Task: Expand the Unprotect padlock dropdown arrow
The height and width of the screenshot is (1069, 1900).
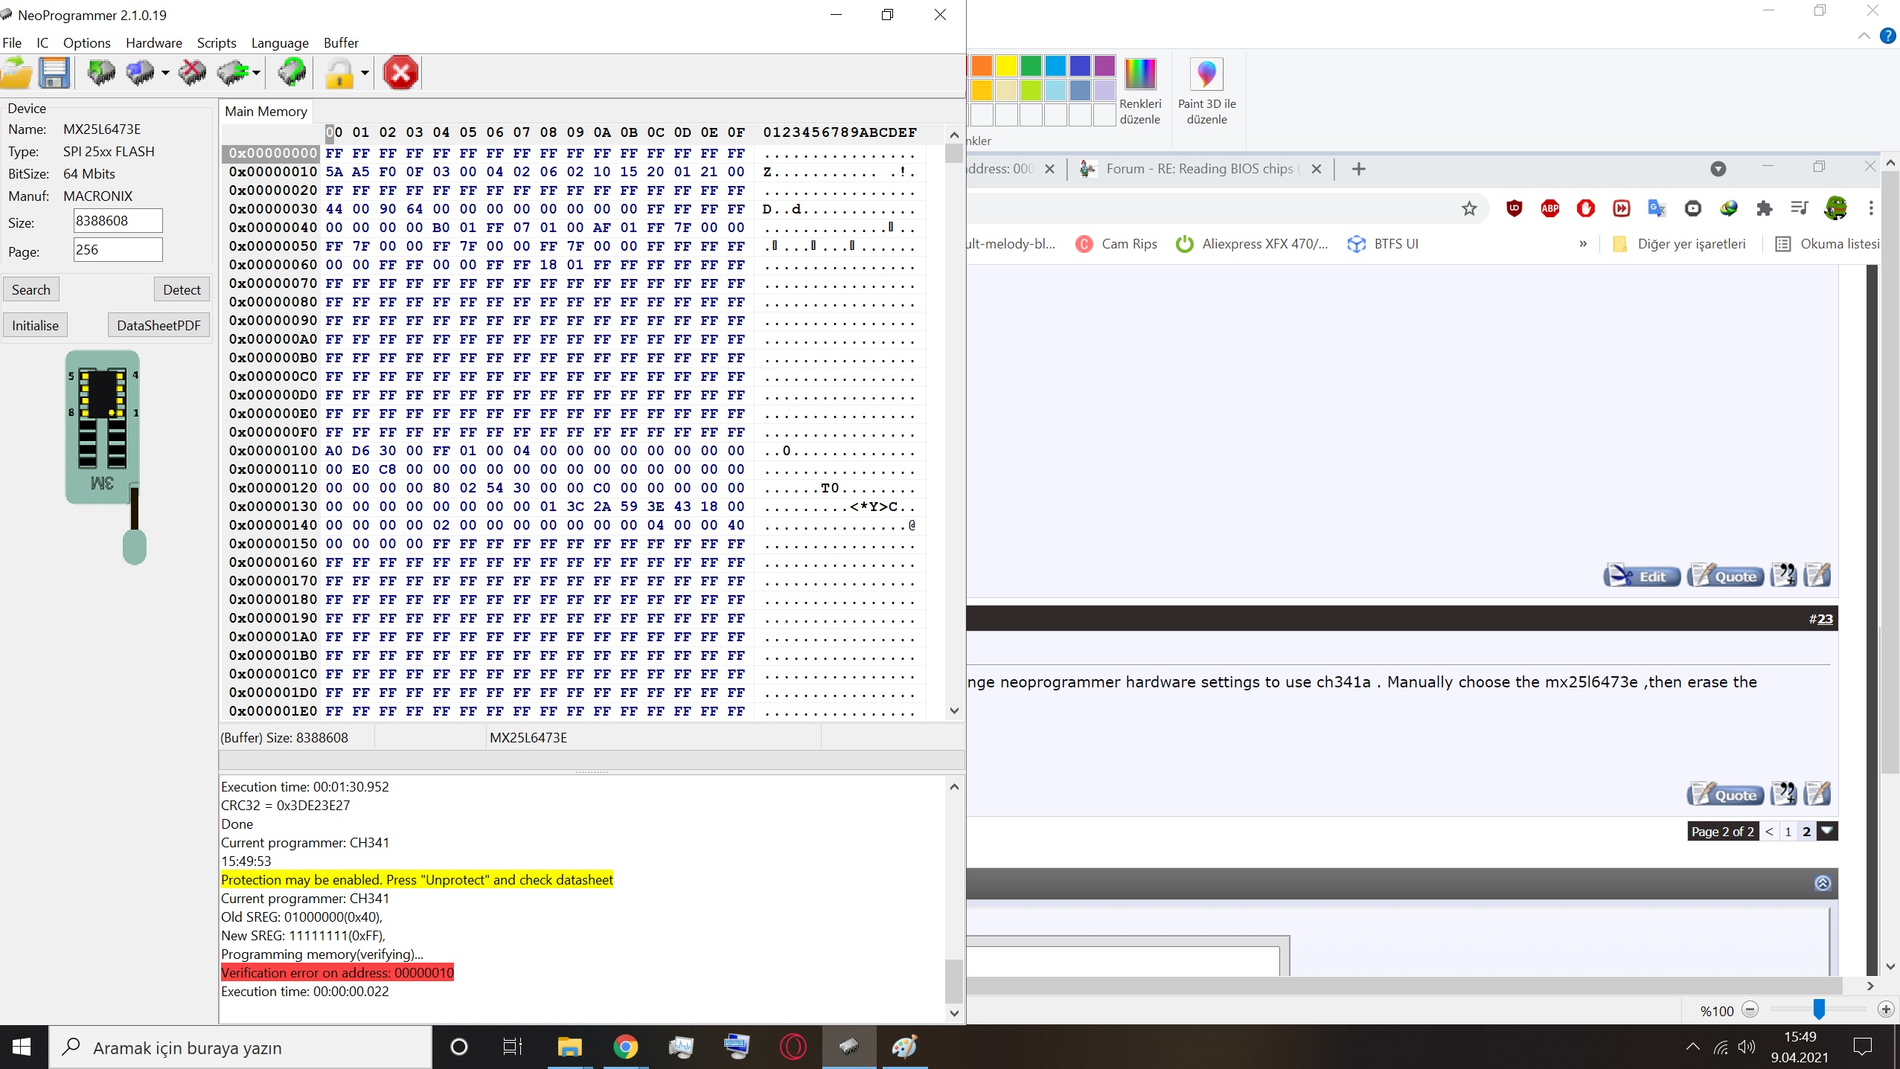Action: pos(365,73)
